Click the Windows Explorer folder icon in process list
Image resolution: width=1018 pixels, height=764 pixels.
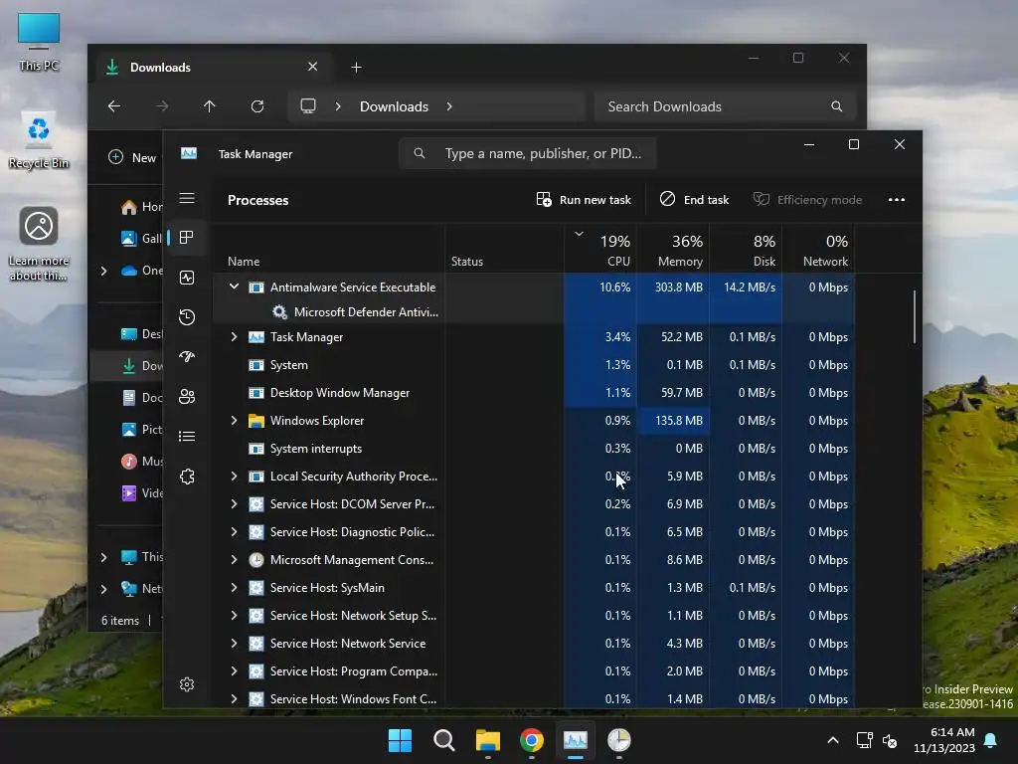click(x=256, y=421)
